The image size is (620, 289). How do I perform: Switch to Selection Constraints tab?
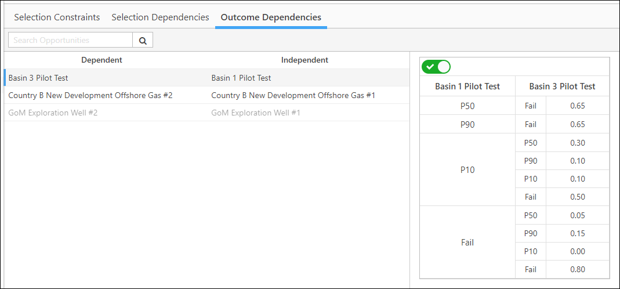57,17
